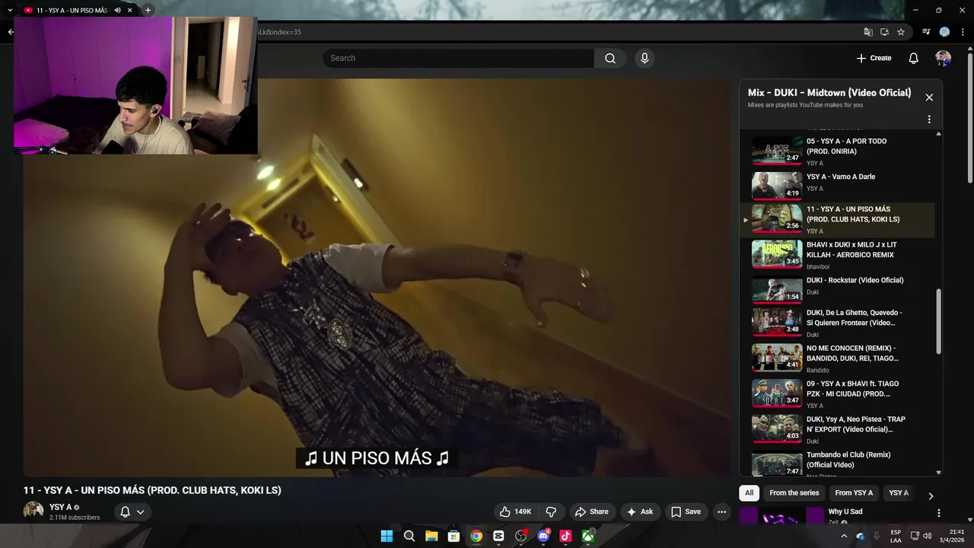Click the Create button
The width and height of the screenshot is (974, 548).
tap(874, 59)
